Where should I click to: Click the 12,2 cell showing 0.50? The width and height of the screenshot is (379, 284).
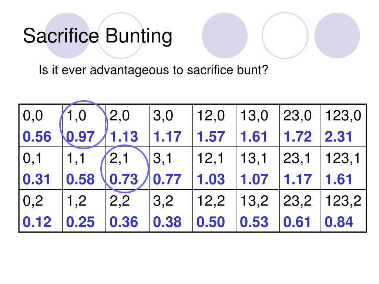pyautogui.click(x=214, y=211)
